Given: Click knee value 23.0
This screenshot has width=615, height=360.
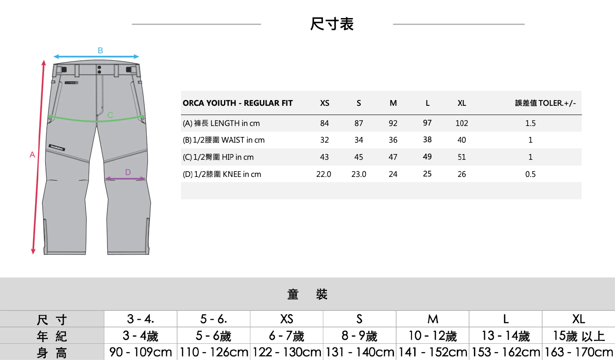Looking at the screenshot, I should click(359, 174).
